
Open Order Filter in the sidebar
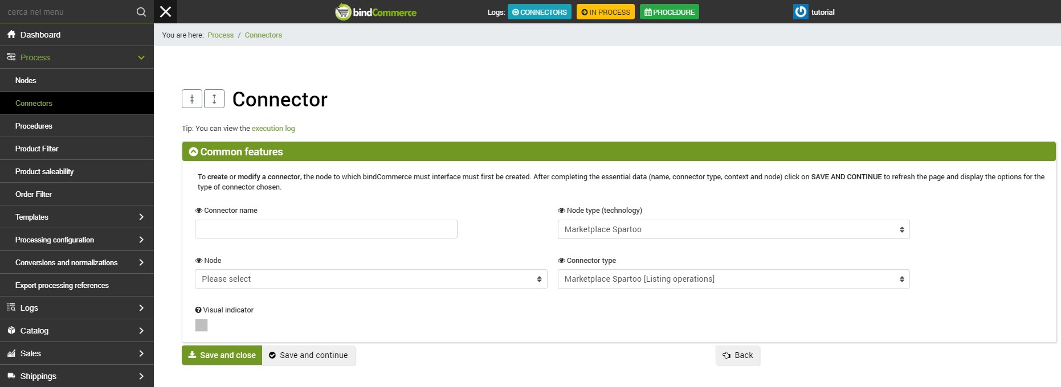(77, 194)
